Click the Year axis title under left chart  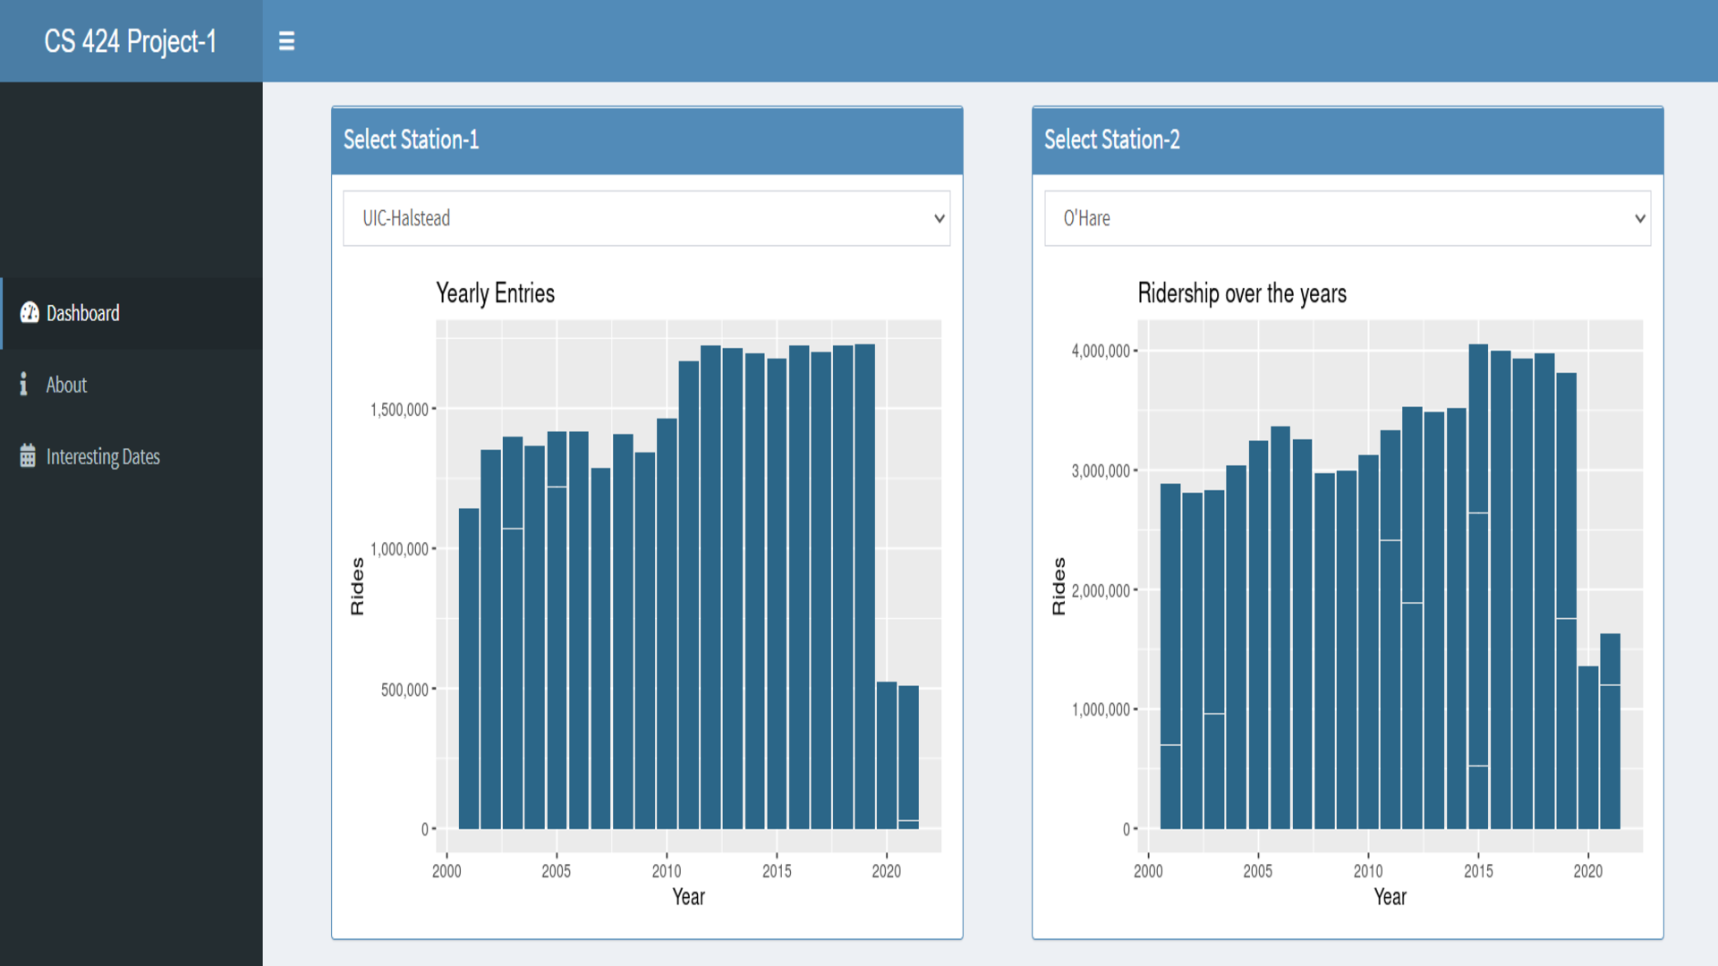tap(688, 897)
